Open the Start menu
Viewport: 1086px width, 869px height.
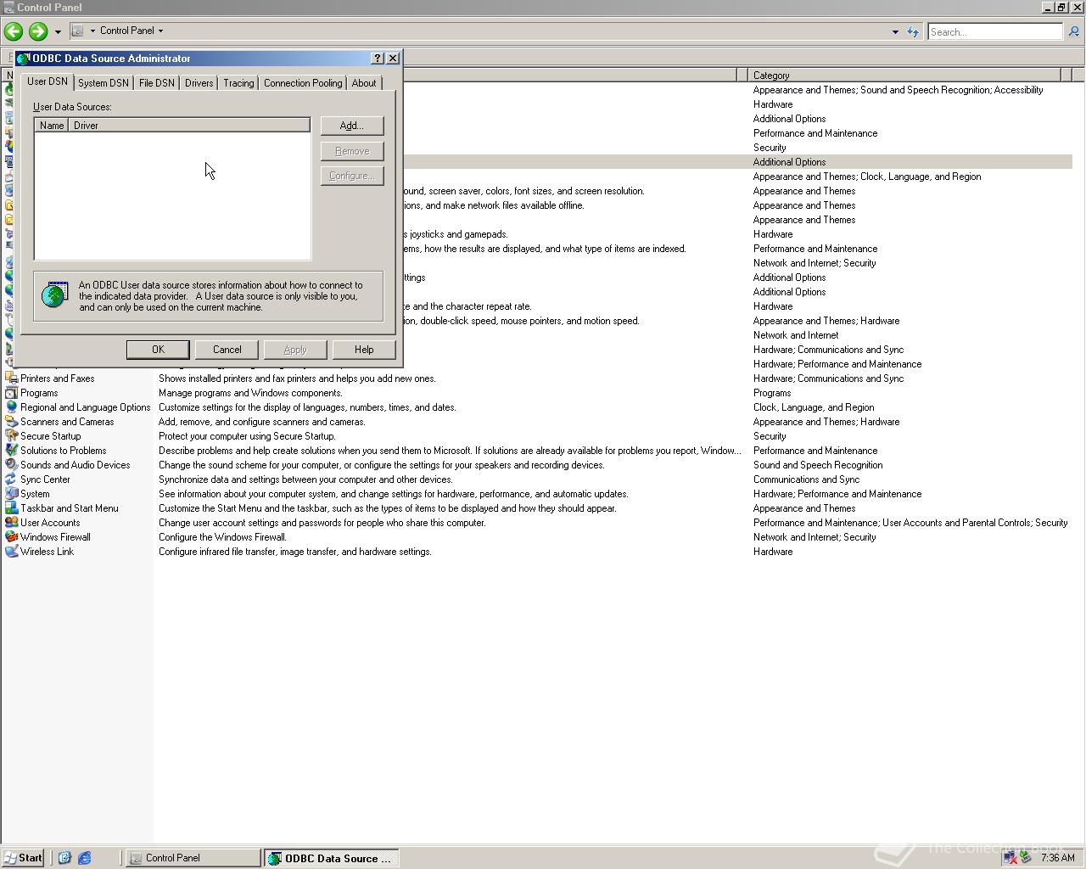[x=23, y=858]
